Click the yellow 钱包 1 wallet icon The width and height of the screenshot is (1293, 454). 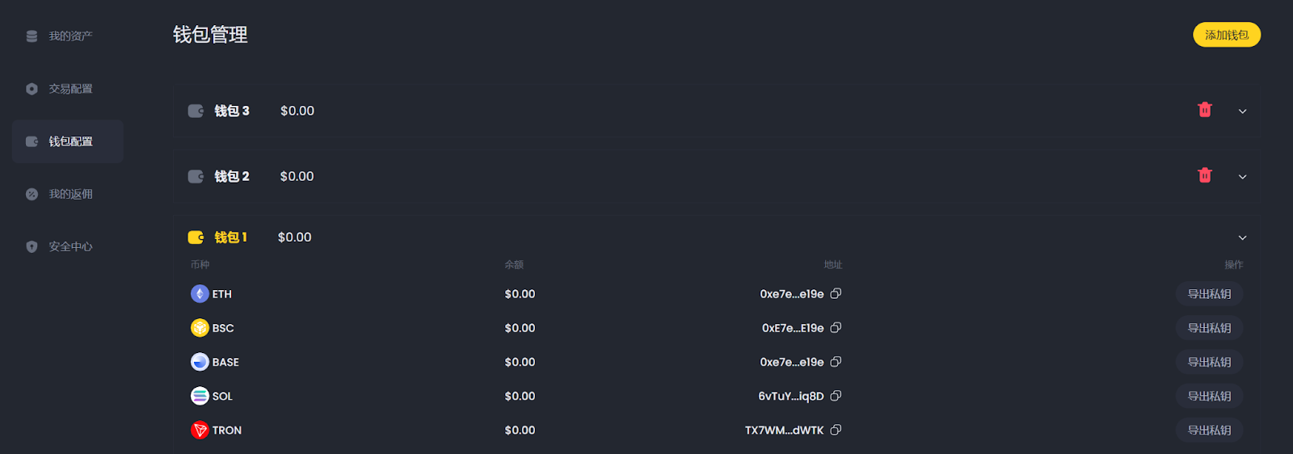pos(196,238)
